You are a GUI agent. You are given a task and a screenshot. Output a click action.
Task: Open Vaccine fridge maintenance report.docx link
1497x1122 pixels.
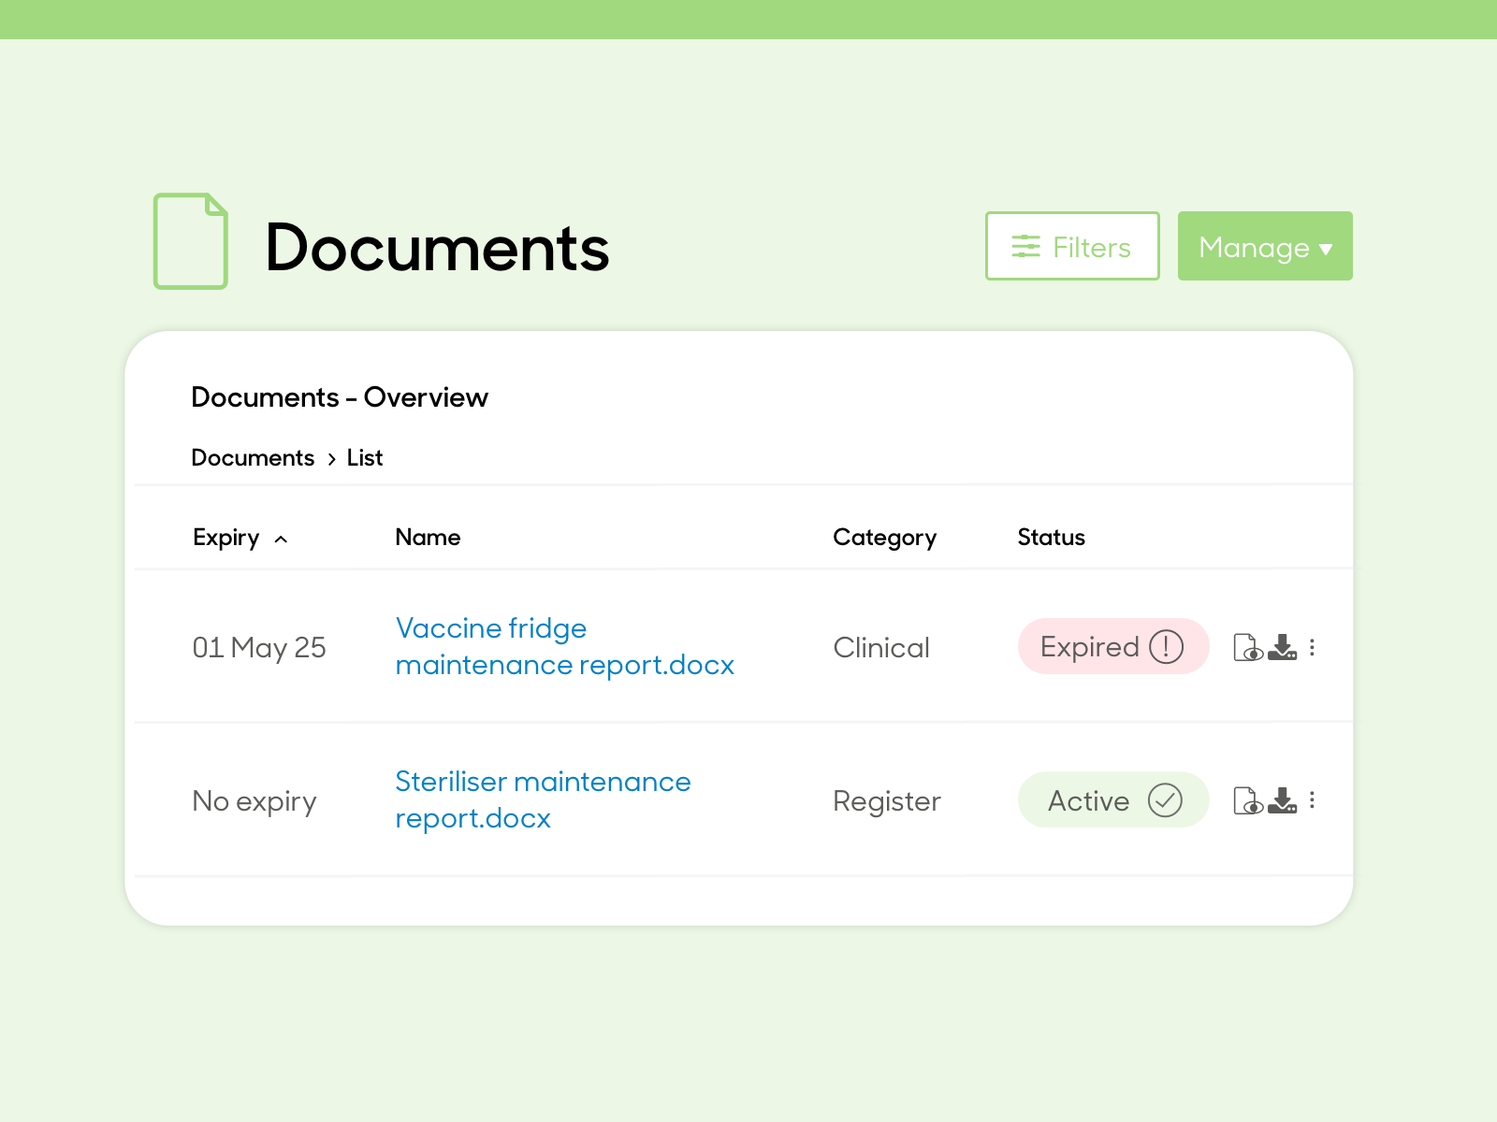[564, 646]
